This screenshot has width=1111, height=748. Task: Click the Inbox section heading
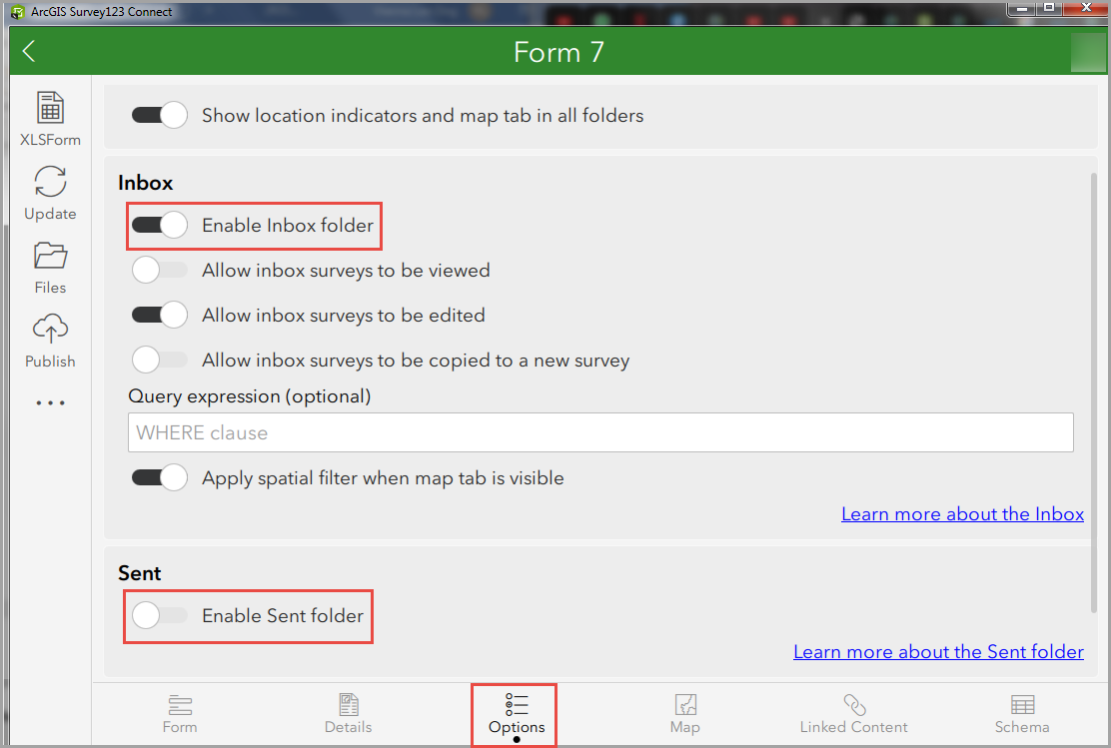(145, 183)
